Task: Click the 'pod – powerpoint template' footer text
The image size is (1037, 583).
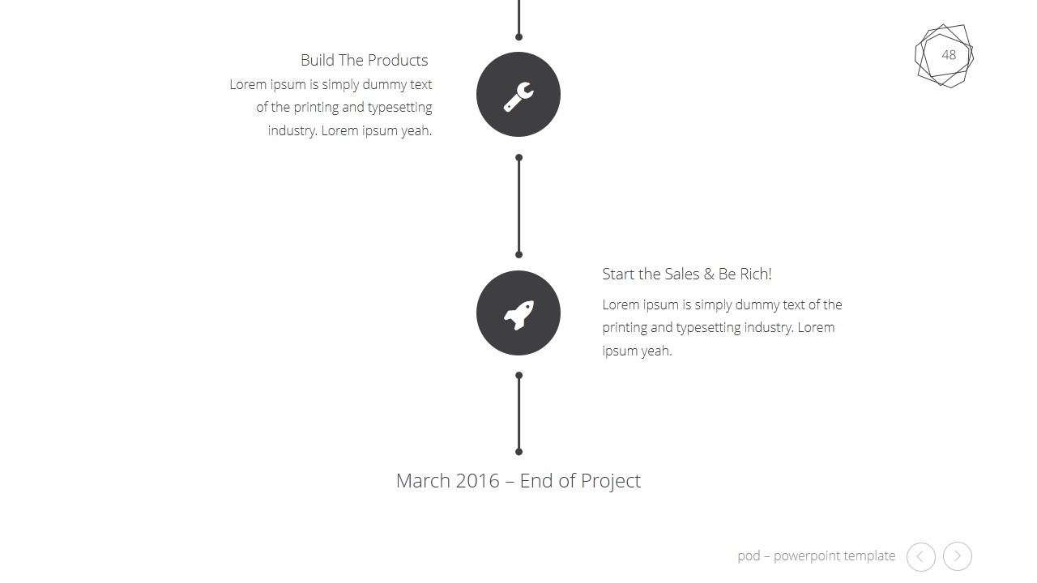Action: click(817, 556)
